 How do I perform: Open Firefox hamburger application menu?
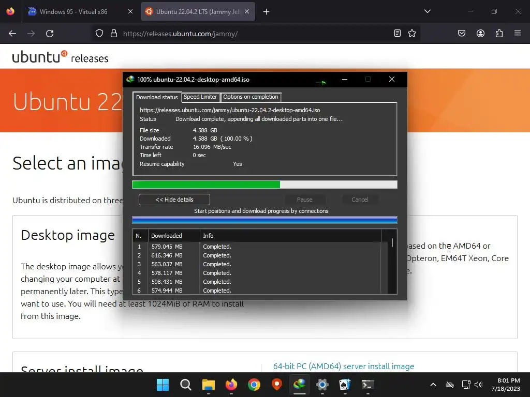pos(518,33)
